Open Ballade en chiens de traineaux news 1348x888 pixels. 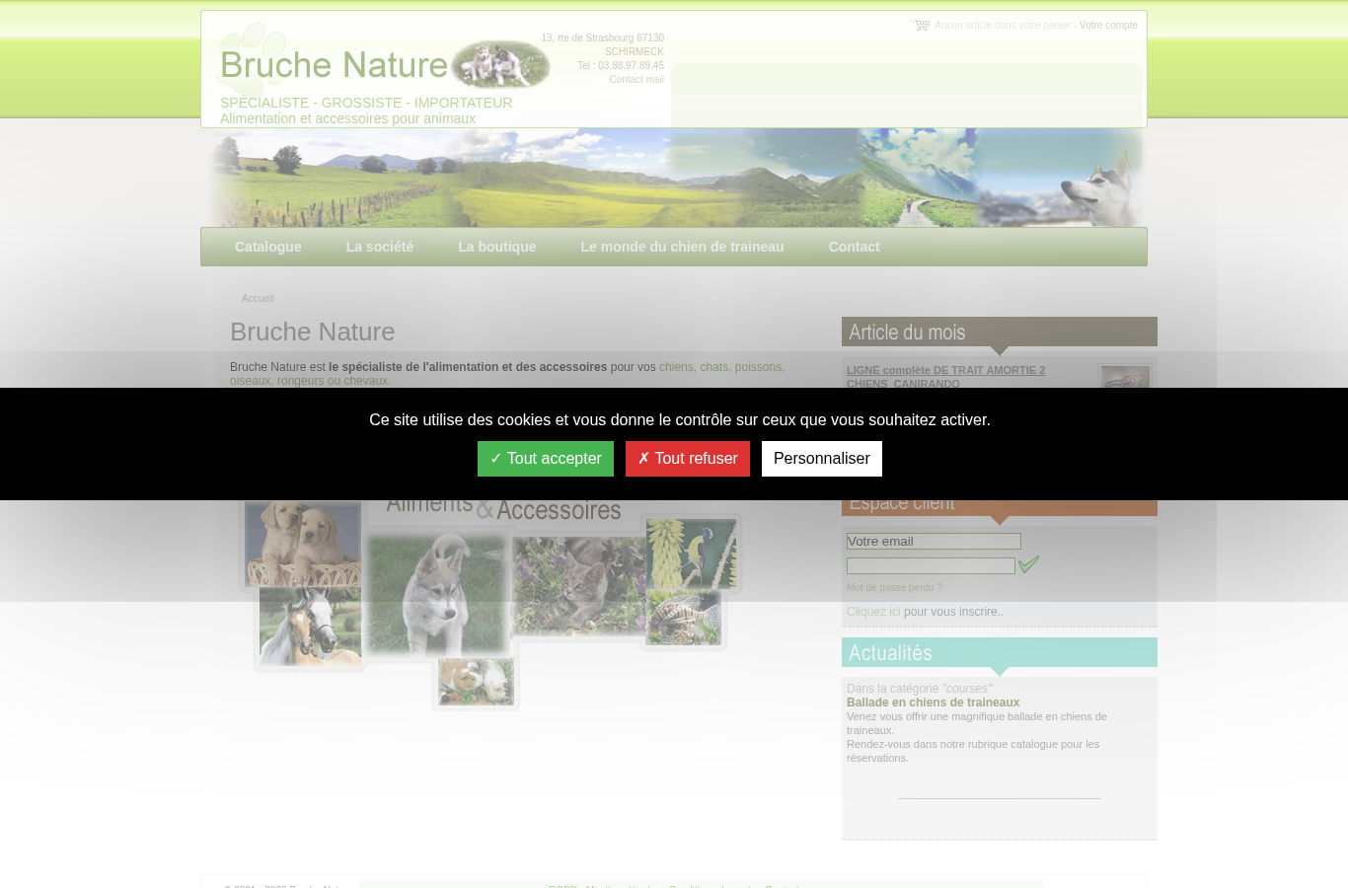pyautogui.click(x=933, y=703)
